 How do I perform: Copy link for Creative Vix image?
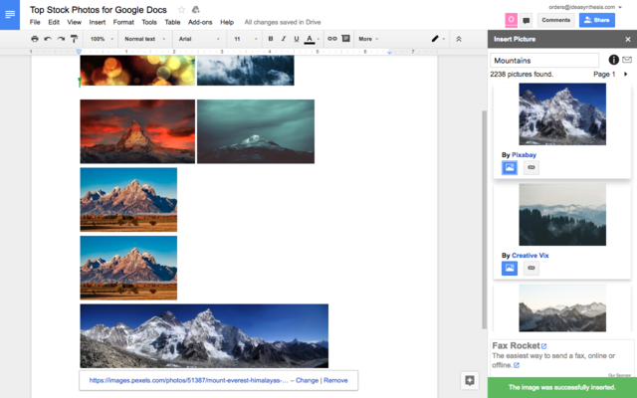(531, 268)
